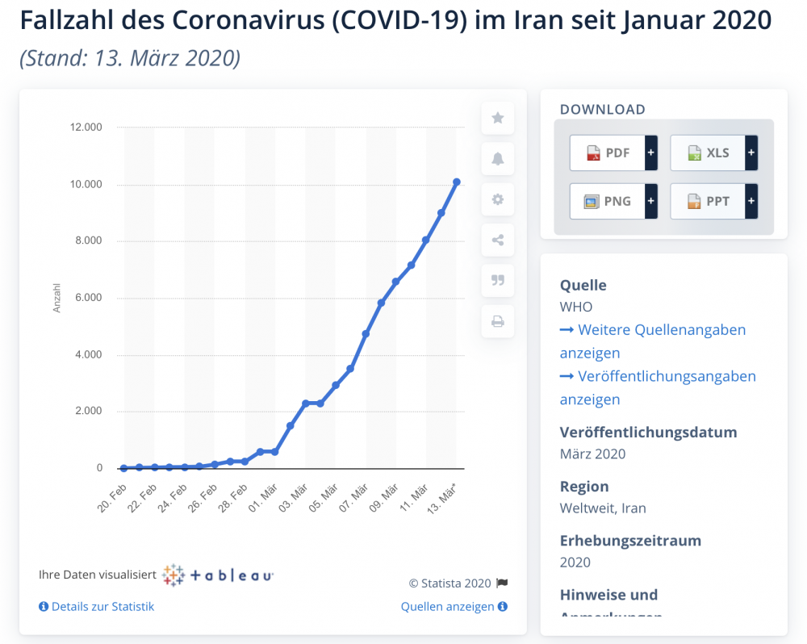
Task: Download the chart as PPT
Action: (708, 201)
